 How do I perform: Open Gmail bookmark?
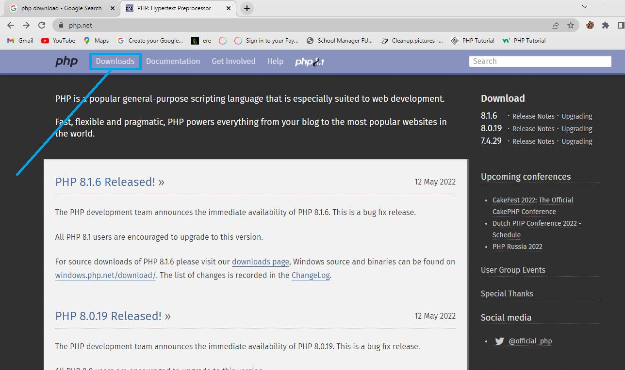pyautogui.click(x=20, y=41)
